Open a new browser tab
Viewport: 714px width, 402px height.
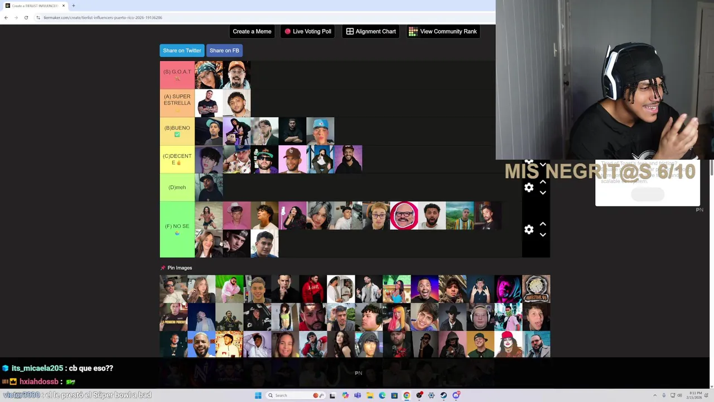click(x=73, y=6)
